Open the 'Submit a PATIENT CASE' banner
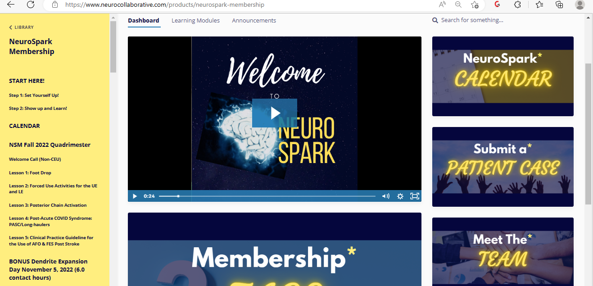This screenshot has width=593, height=286. click(503, 167)
